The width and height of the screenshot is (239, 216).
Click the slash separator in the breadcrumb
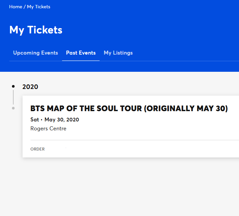click(x=24, y=7)
